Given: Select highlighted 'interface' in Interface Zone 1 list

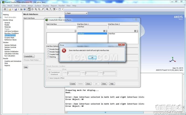Looking at the screenshot, I should pyautogui.click(x=92, y=34).
